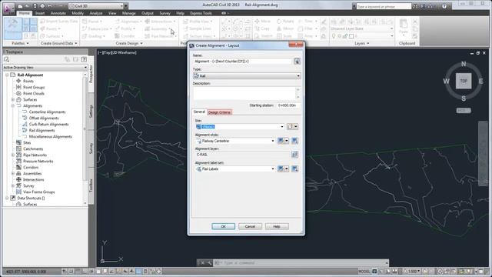Select Points in the Prospector tree

tap(28, 81)
